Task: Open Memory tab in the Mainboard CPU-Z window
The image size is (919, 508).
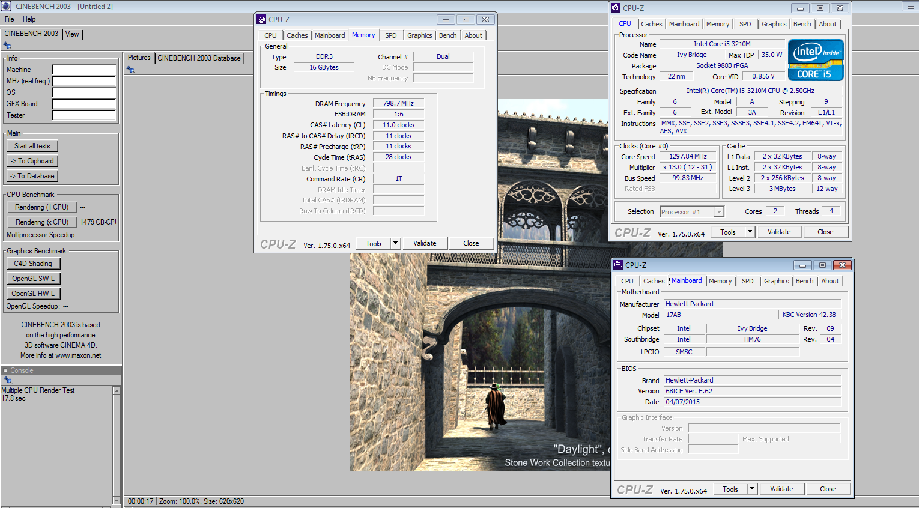Action: (720, 281)
